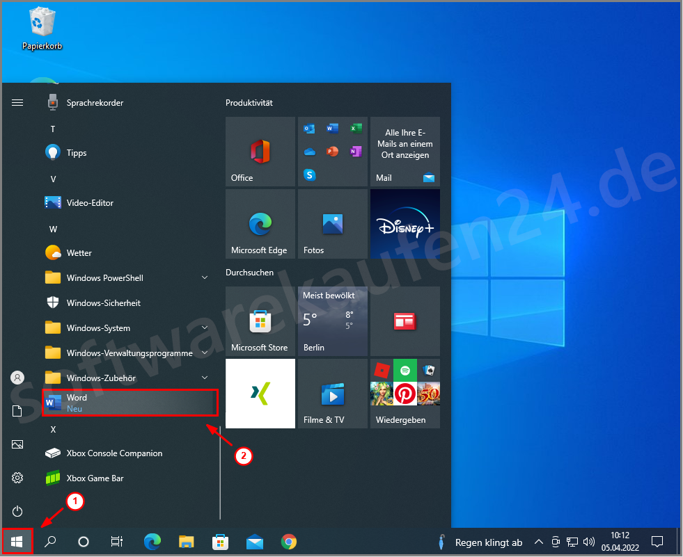Open the network tray icon
The image size is (683, 557).
tap(572, 542)
